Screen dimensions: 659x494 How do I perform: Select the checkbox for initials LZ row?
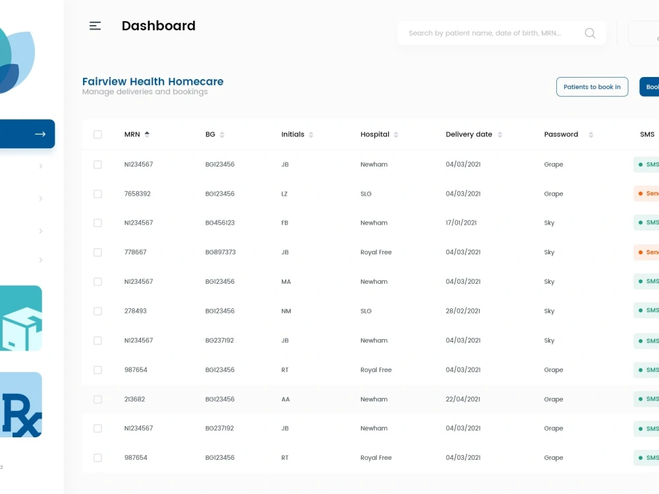coord(98,194)
